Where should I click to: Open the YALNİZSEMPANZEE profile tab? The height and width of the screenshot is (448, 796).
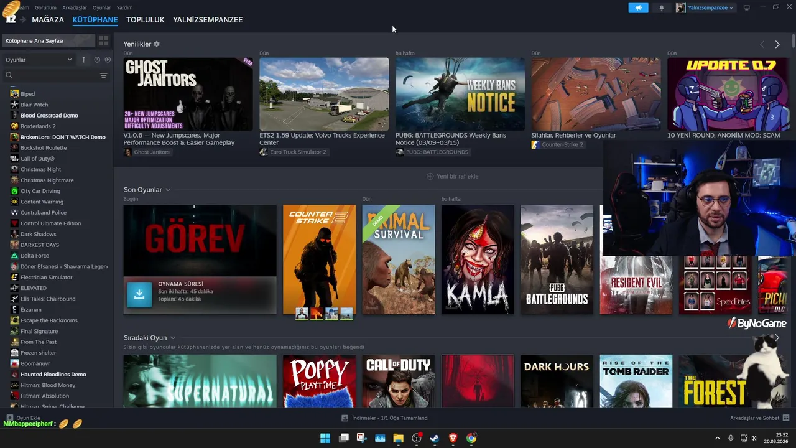(208, 20)
